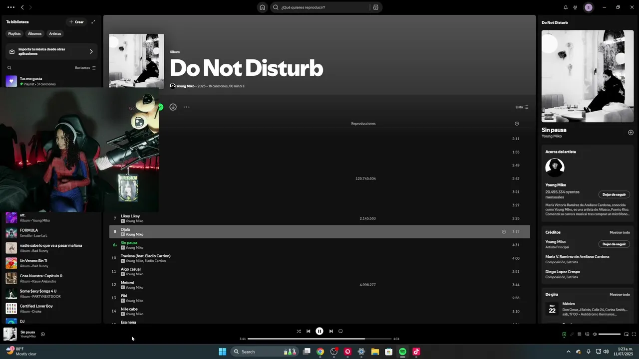639x359 pixels.
Task: Open the user profile avatar
Action: [589, 7]
